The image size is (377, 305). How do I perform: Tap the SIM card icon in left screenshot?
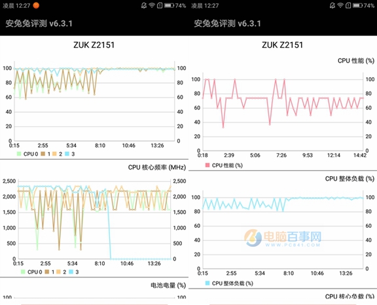pos(160,5)
